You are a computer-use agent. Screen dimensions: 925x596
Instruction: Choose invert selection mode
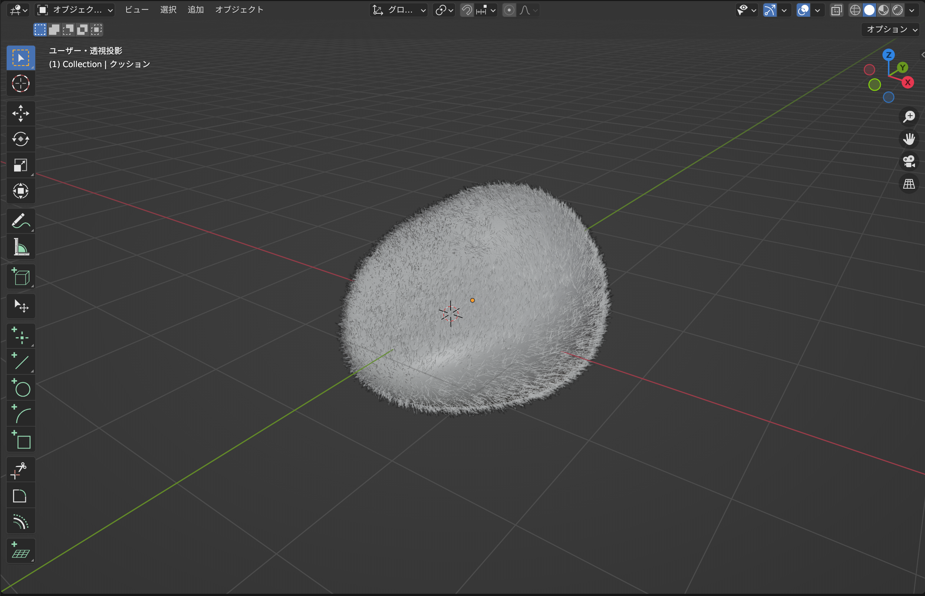[x=82, y=29]
